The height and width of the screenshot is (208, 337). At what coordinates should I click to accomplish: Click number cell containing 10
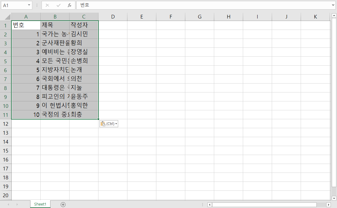point(26,115)
